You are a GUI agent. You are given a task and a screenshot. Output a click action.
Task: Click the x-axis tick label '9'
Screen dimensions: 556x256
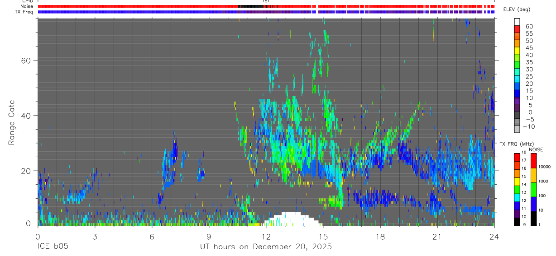coord(209,237)
